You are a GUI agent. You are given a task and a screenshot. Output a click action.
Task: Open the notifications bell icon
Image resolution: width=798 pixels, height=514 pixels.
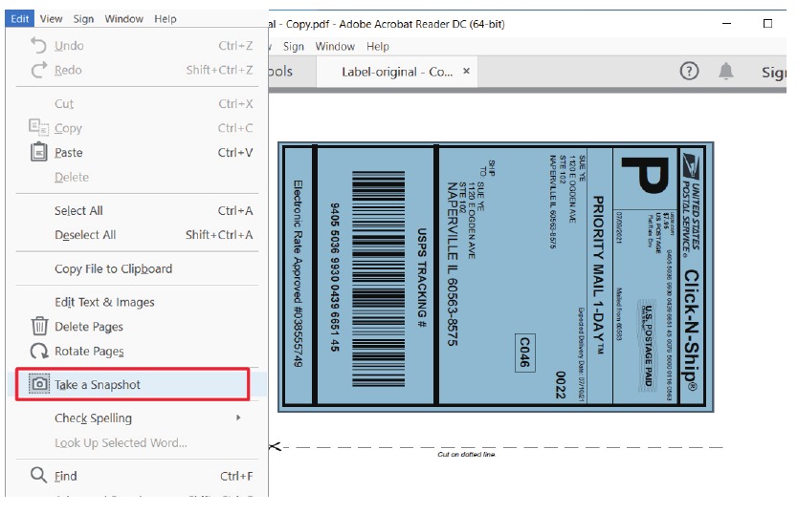[x=725, y=71]
